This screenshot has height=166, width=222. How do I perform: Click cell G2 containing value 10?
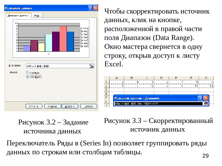click(x=206, y=86)
